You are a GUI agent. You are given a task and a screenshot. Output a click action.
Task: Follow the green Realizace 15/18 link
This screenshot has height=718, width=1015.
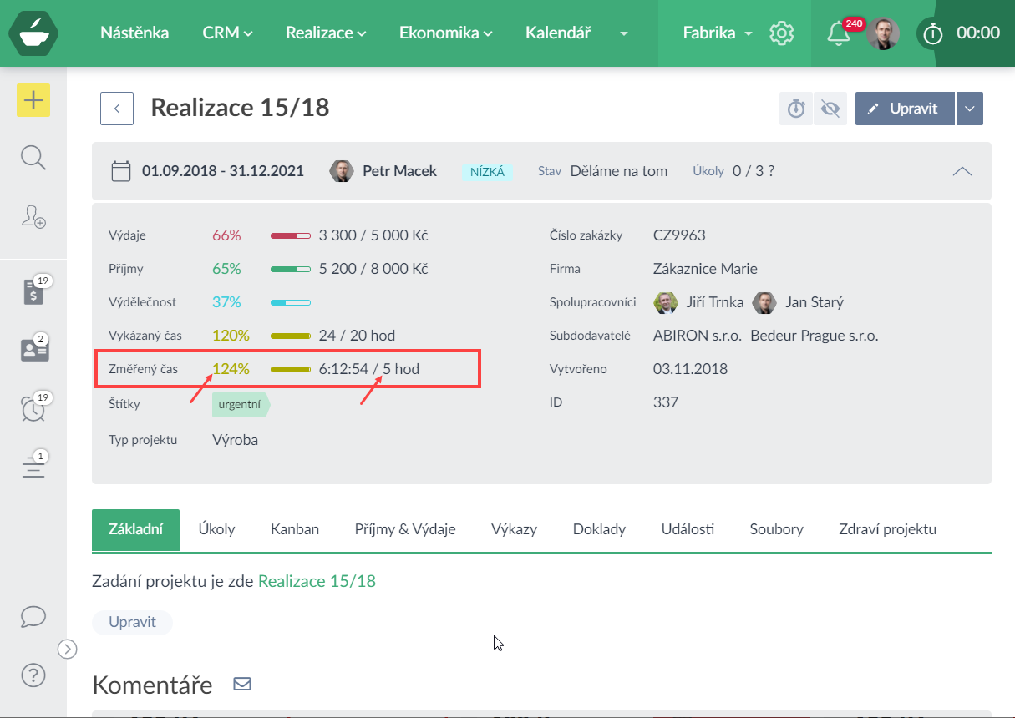tap(317, 581)
